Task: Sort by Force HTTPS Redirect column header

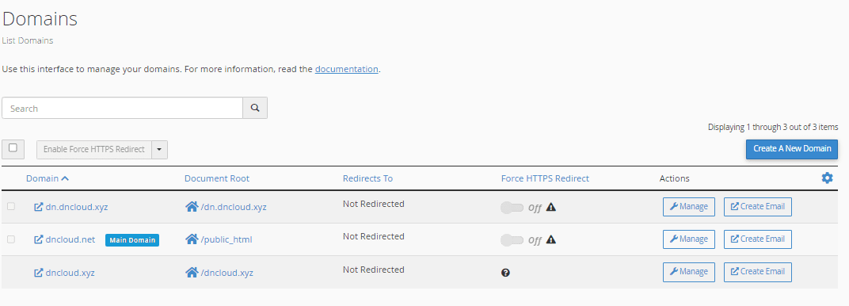Action: [x=545, y=178]
